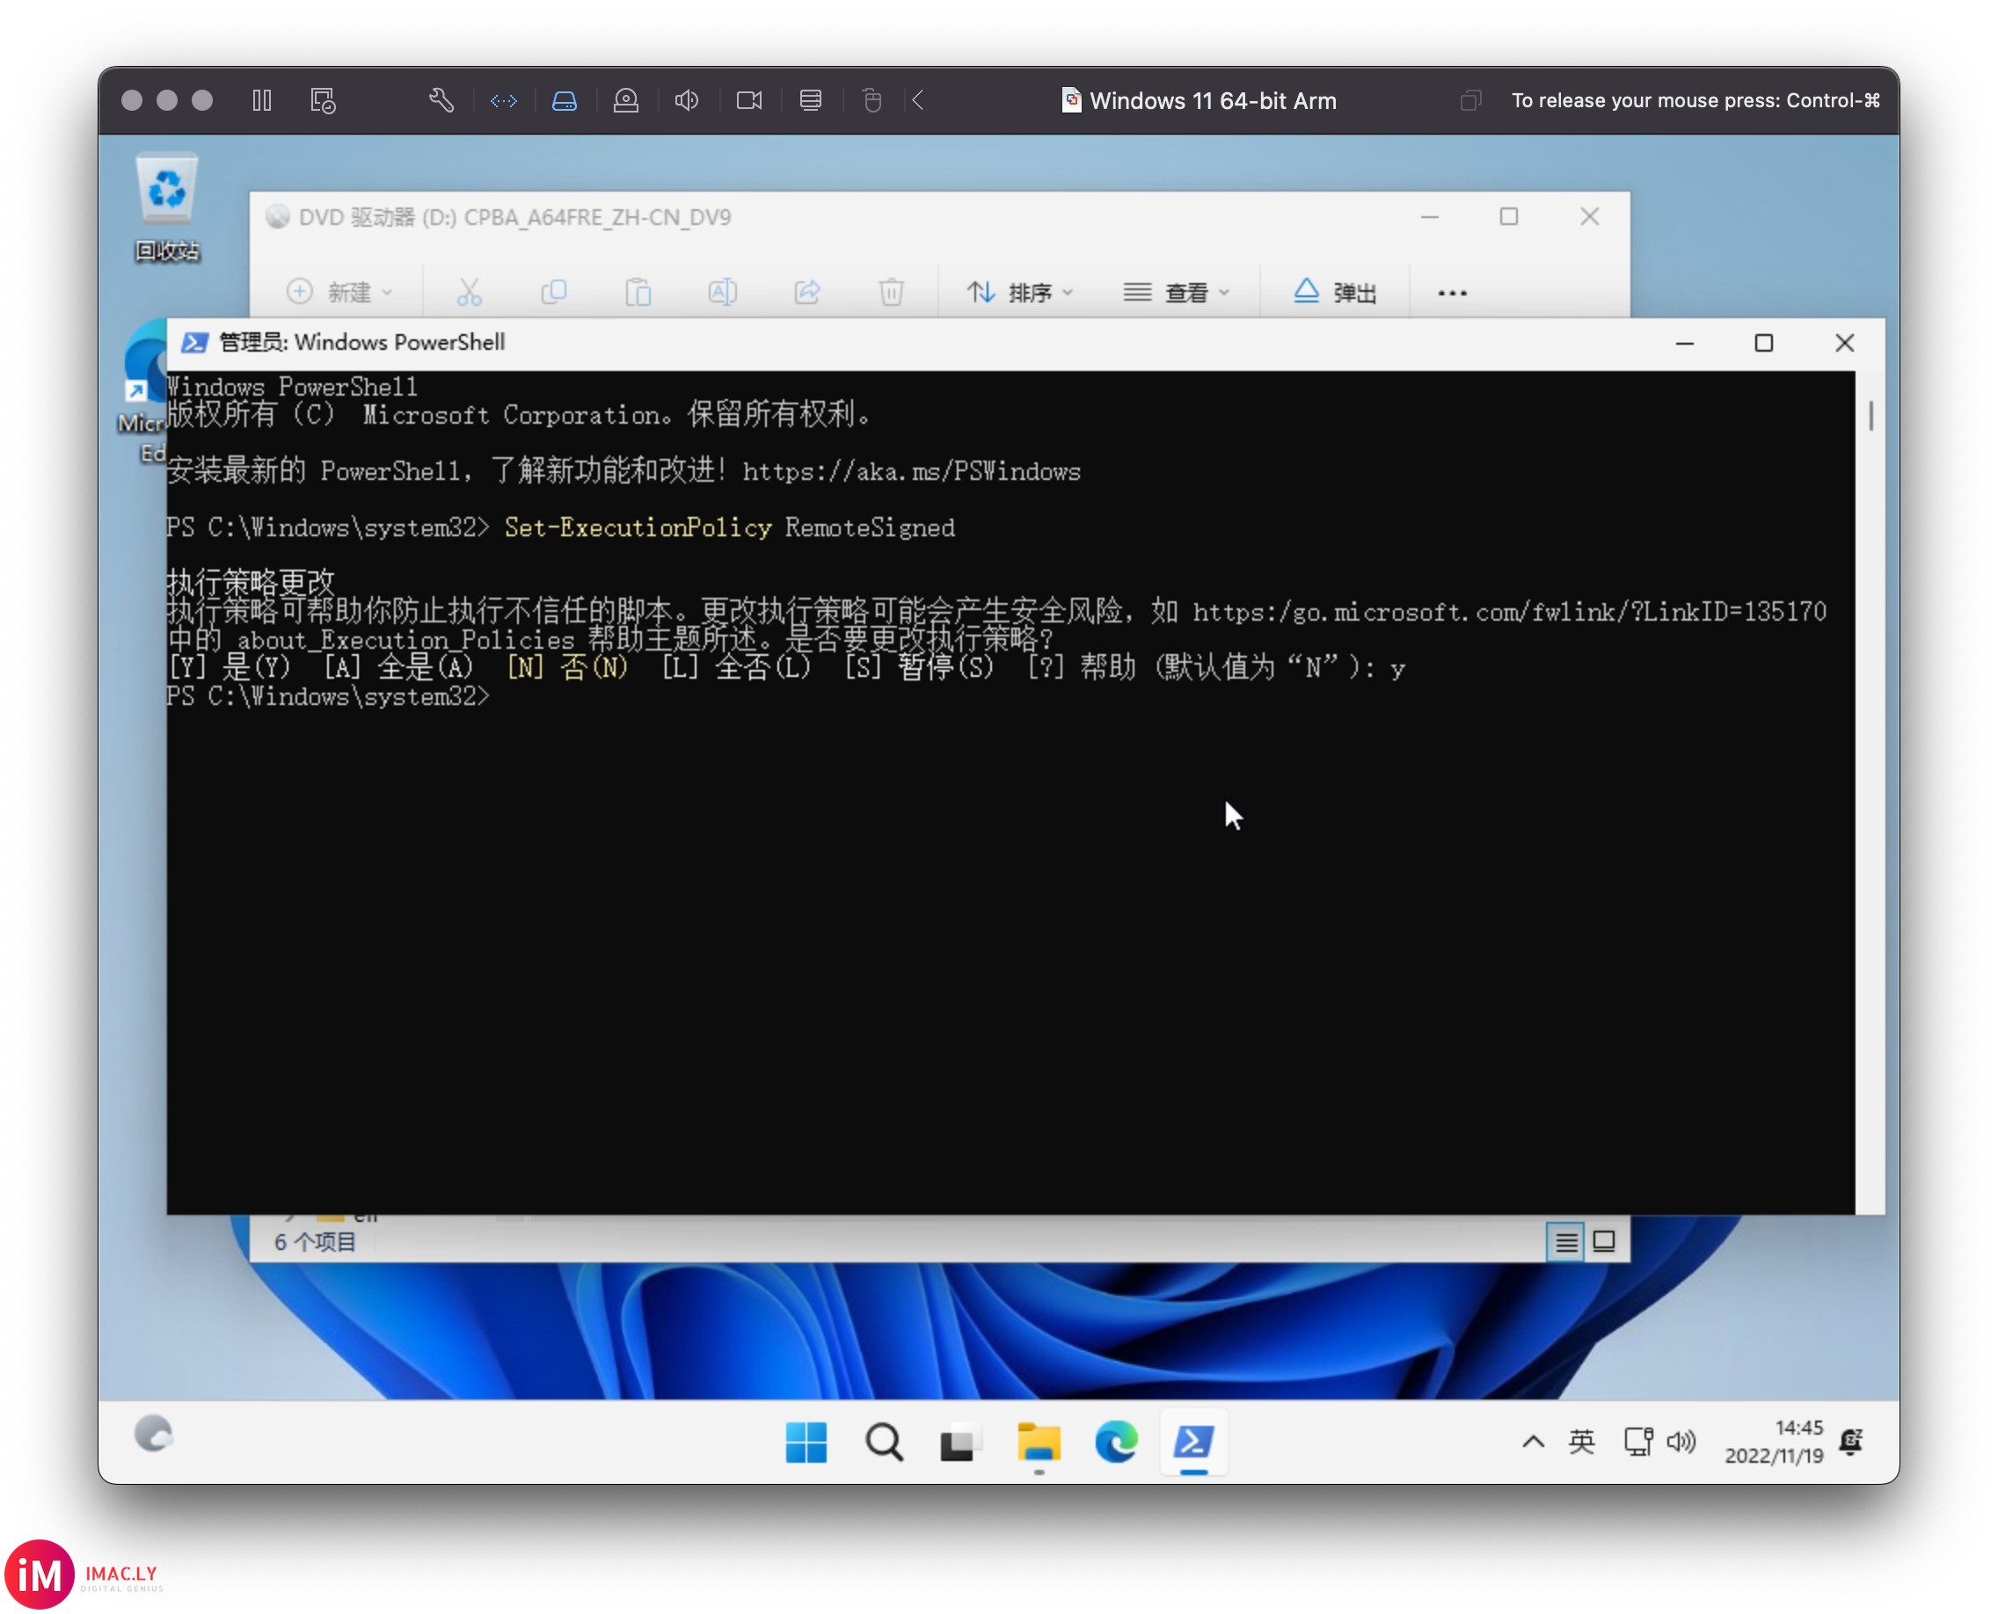Open the clock showing 14:45
This screenshot has width=1998, height=1614.
[1774, 1442]
